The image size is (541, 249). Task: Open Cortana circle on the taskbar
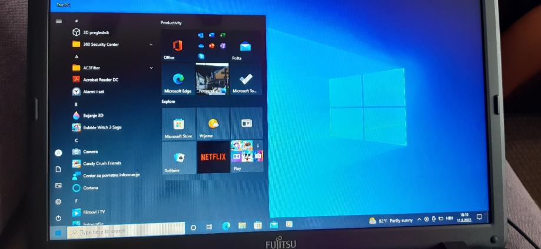point(193,227)
